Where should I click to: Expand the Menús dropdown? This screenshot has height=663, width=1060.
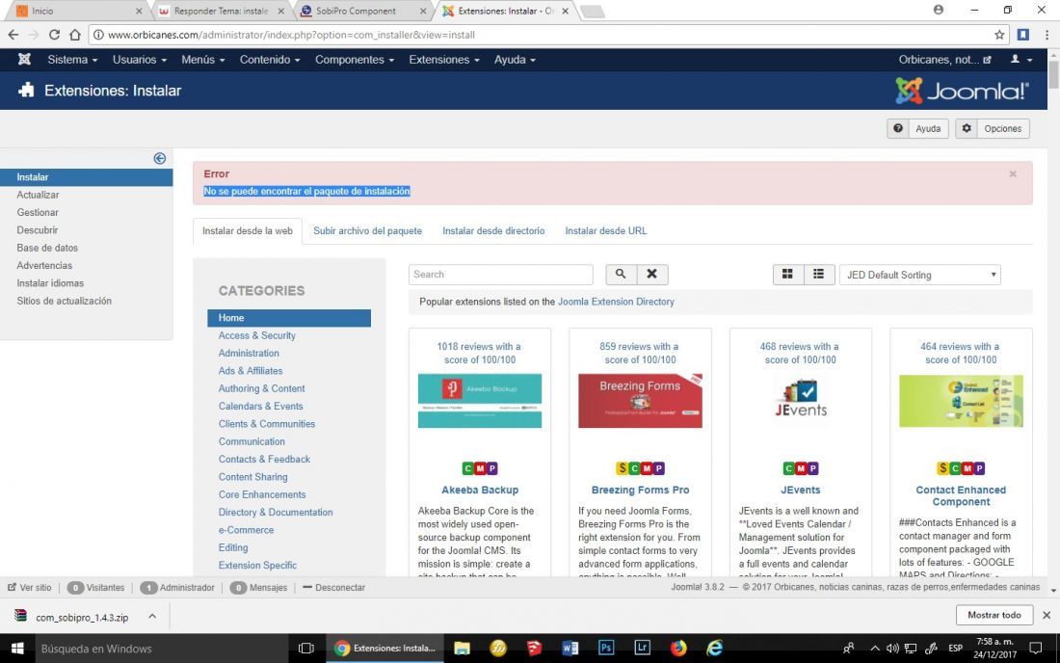pyautogui.click(x=202, y=60)
